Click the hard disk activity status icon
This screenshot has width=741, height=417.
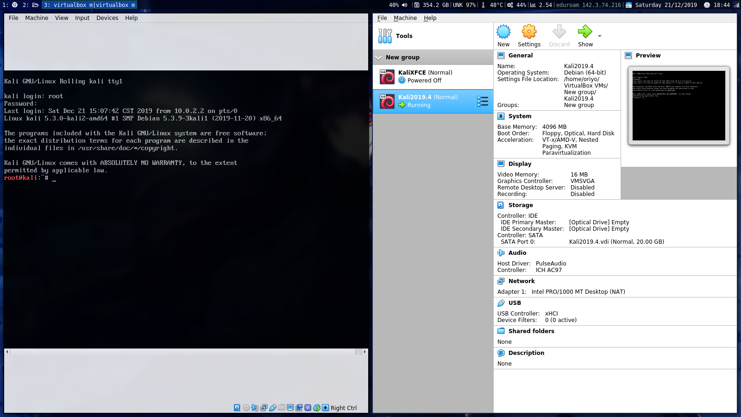(237, 408)
